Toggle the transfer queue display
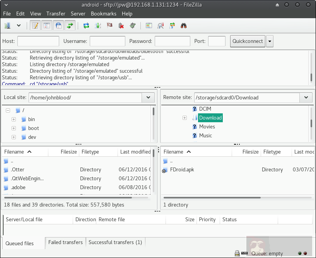Screen dimensions: 316x258 point(70,26)
